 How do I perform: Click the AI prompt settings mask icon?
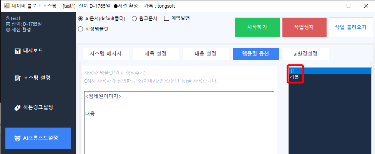coord(17,138)
